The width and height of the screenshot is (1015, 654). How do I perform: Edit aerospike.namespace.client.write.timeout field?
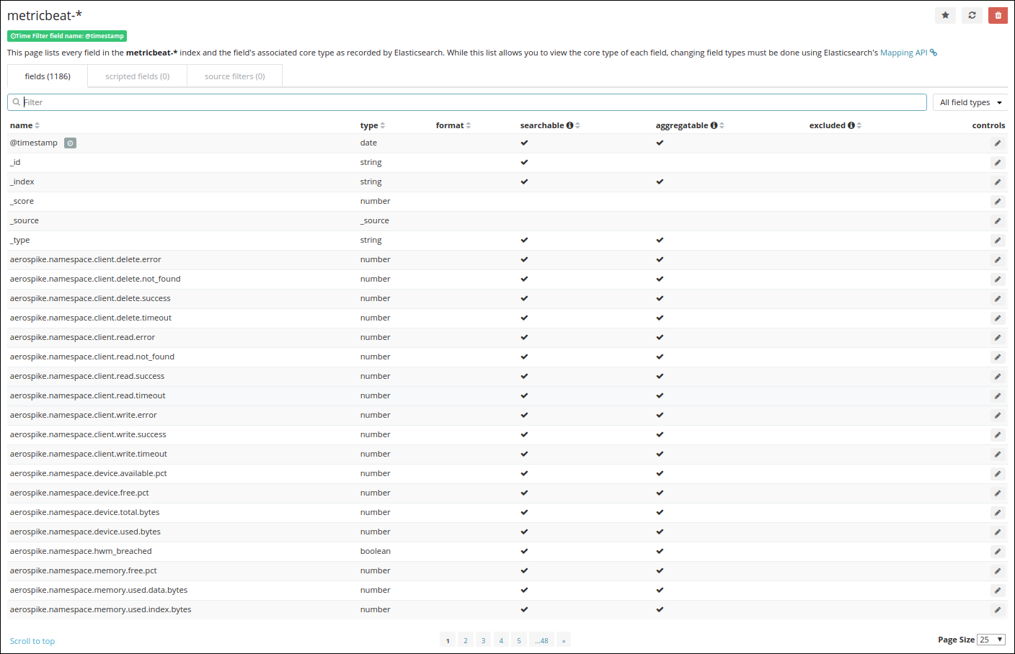coord(998,454)
